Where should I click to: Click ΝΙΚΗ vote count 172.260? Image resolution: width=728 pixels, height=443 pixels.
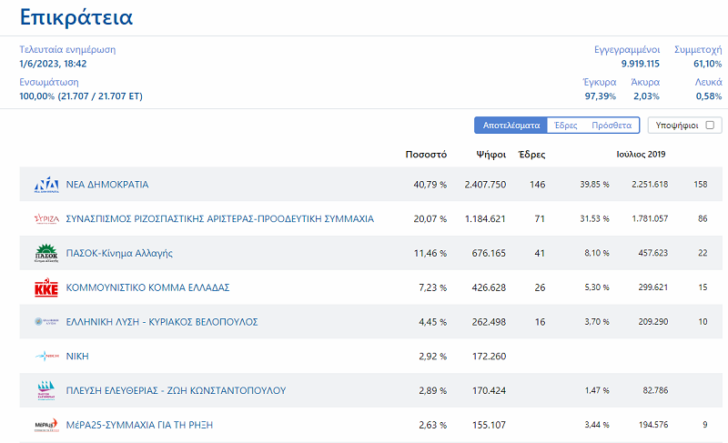tap(489, 357)
